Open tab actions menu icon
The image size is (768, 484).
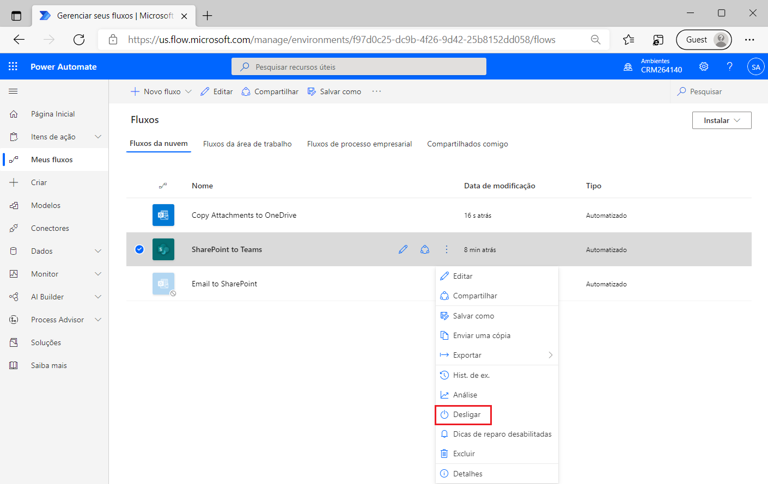click(16, 16)
